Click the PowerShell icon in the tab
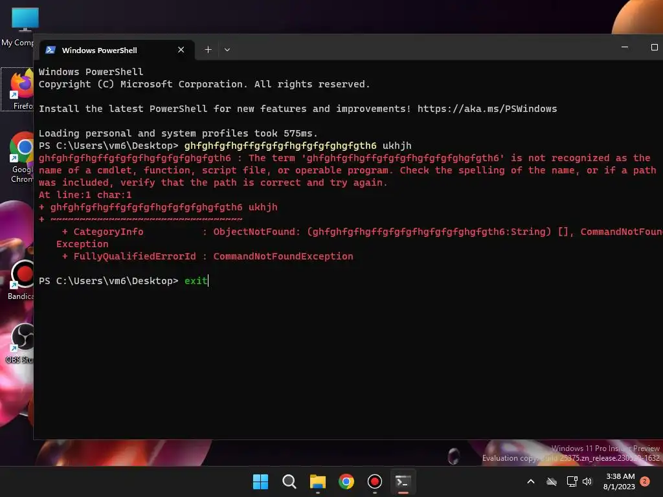 (51, 50)
